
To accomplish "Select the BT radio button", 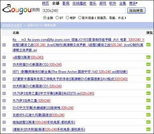I will click(57, 18).
